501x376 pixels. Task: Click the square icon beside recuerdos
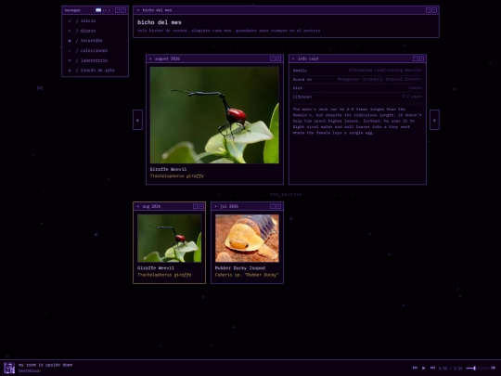pyautogui.click(x=70, y=41)
